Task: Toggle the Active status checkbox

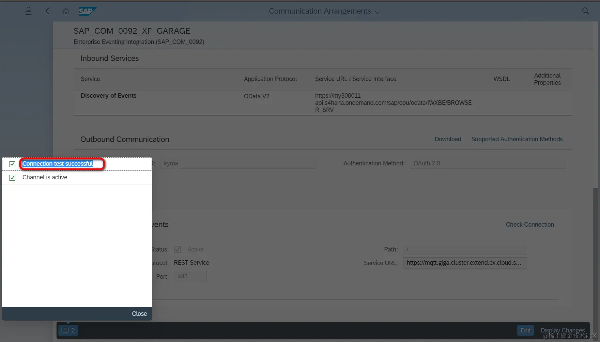Action: tap(178, 249)
